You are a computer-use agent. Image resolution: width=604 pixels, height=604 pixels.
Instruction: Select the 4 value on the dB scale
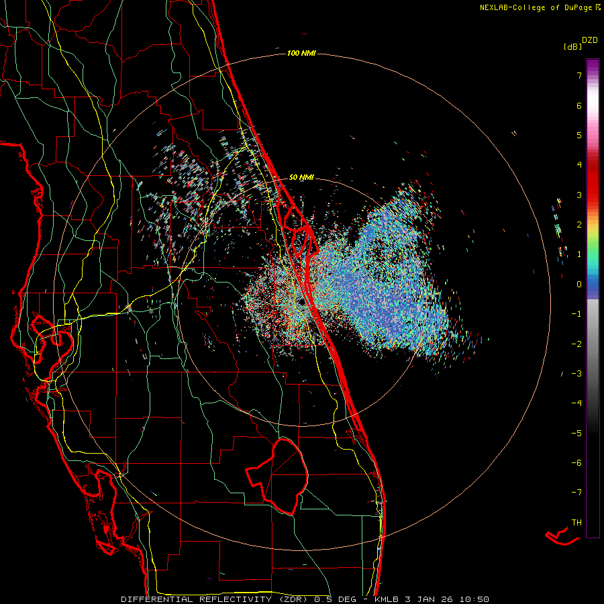[579, 165]
